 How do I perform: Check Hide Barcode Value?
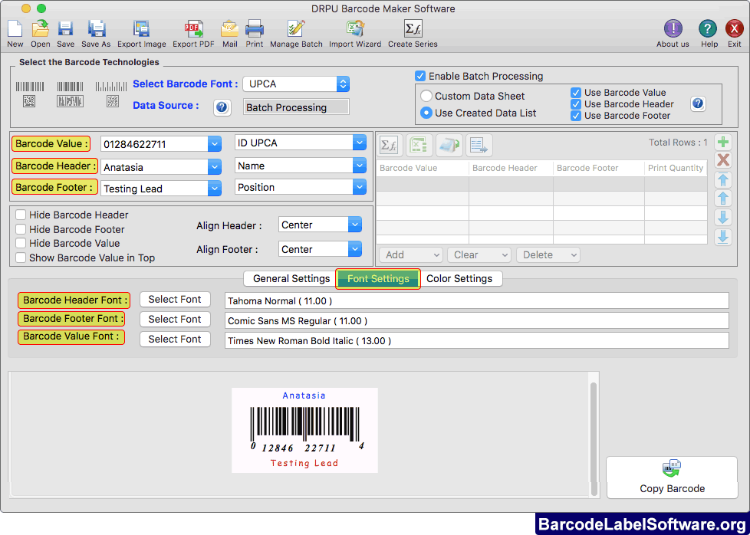click(x=21, y=243)
